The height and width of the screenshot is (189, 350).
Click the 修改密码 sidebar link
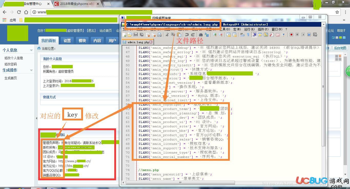point(11,64)
